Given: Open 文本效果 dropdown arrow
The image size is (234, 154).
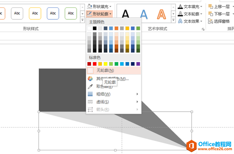Looking at the screenshot, I should [x=201, y=21].
